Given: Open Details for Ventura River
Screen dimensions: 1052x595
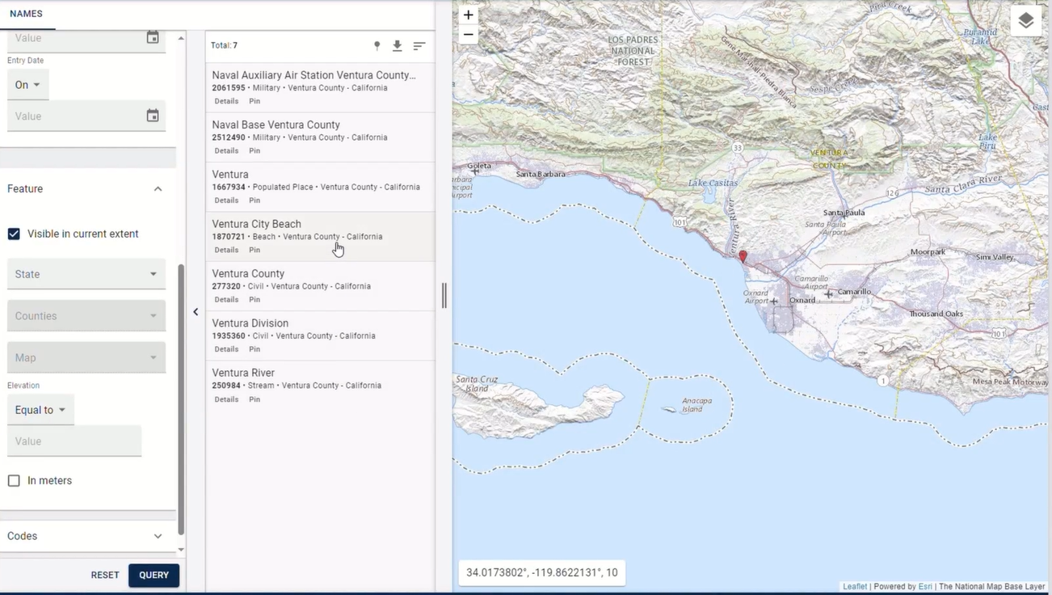Looking at the screenshot, I should 225,399.
